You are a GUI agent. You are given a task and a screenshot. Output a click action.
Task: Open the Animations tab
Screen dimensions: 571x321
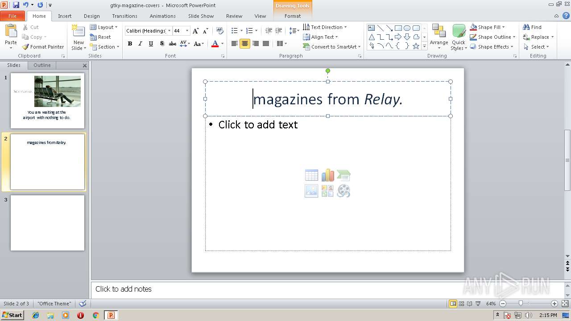click(163, 16)
